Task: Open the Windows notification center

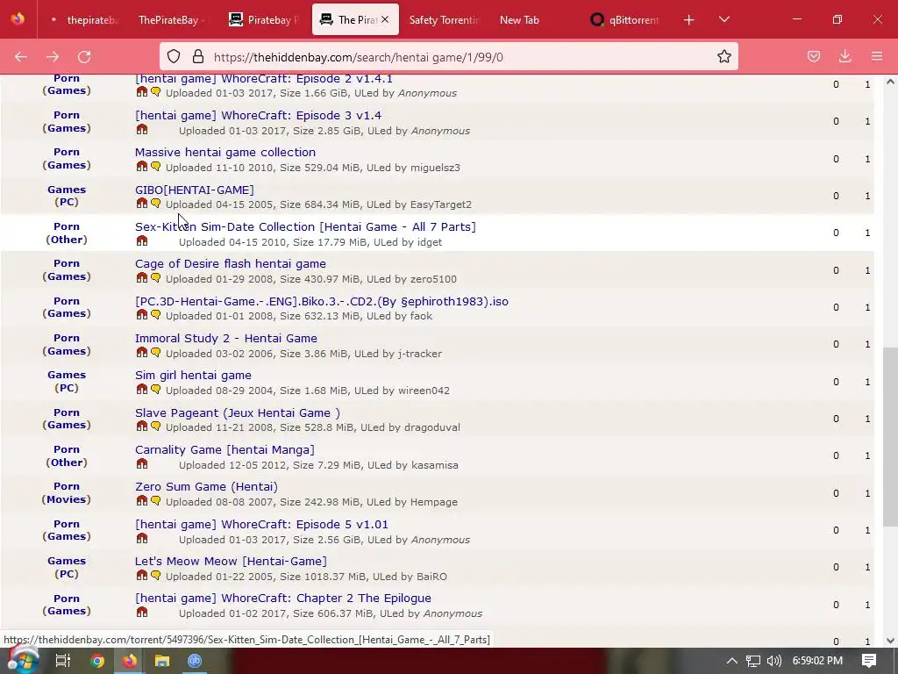Action: [869, 661]
